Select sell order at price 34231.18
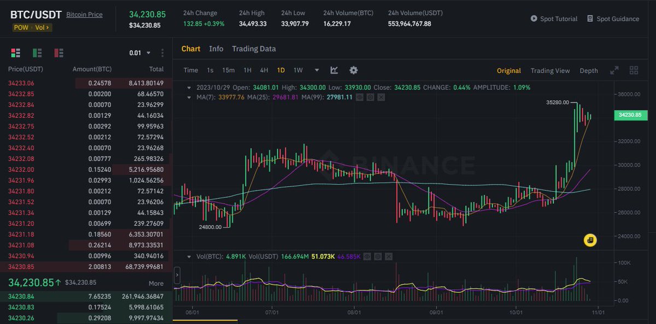 tap(86, 234)
